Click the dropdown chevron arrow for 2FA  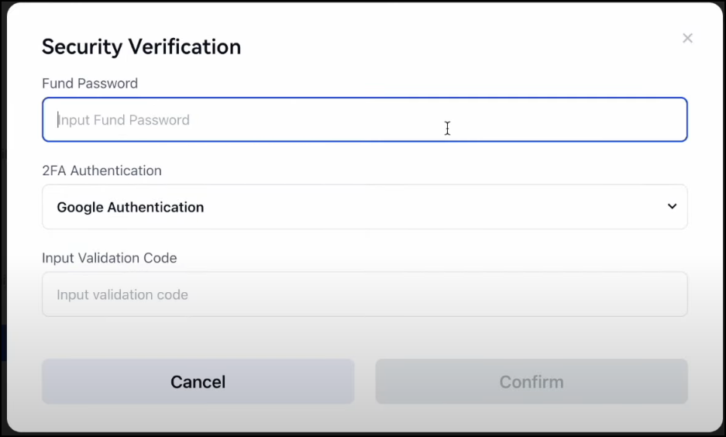coord(672,206)
